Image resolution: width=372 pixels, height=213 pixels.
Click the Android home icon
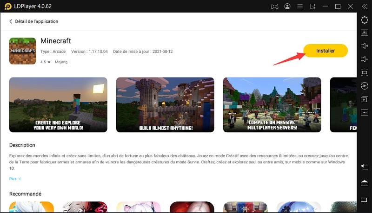pyautogui.click(x=365, y=183)
